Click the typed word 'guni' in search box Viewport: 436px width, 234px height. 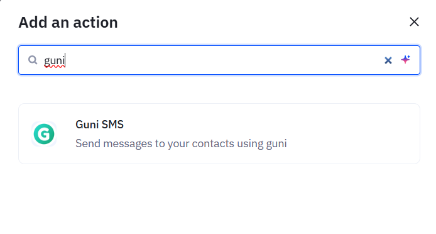point(55,60)
